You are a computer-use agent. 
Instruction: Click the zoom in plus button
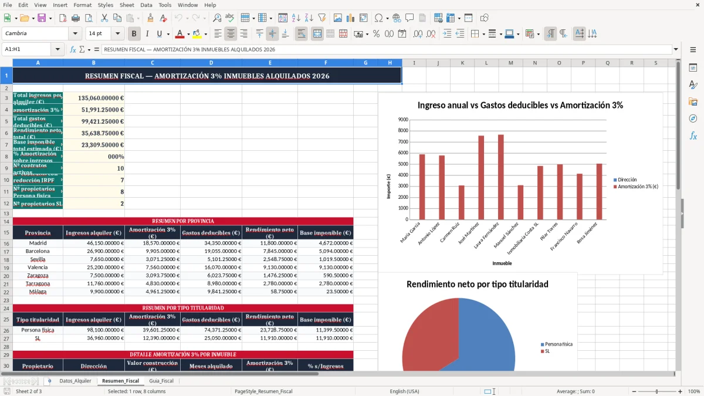(x=681, y=391)
